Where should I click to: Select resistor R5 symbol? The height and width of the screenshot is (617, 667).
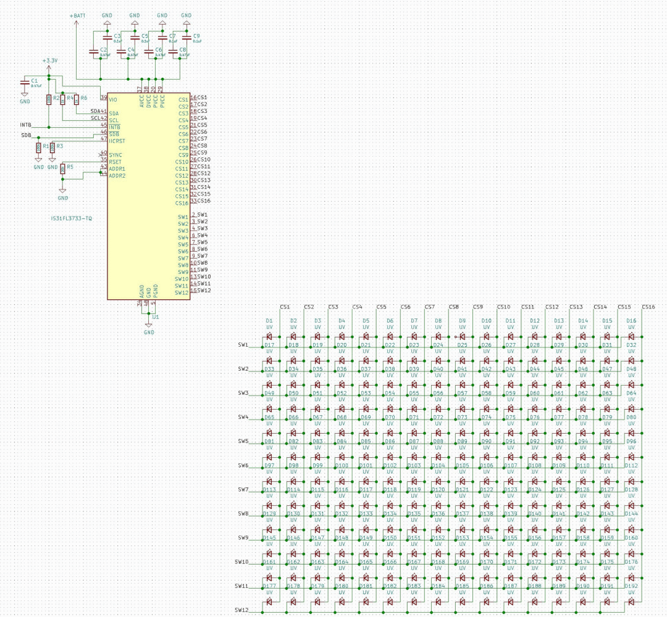tap(62, 170)
